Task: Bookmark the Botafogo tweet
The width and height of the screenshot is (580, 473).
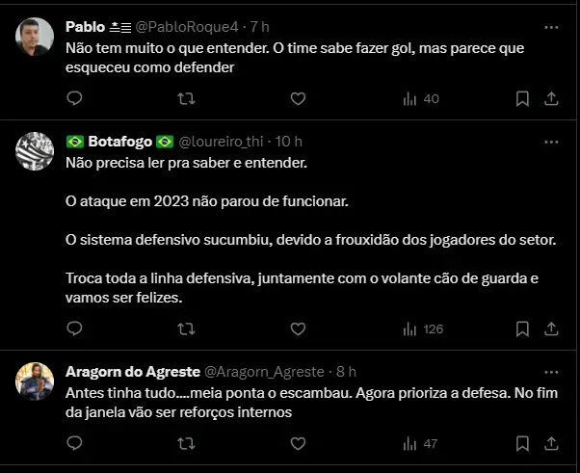Action: point(522,328)
